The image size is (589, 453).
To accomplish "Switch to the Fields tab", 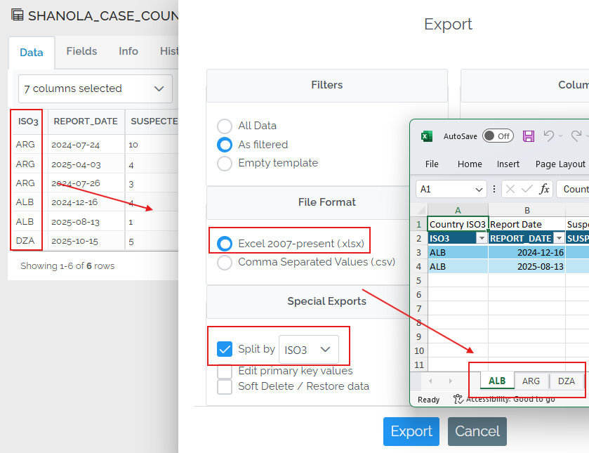I will point(81,51).
